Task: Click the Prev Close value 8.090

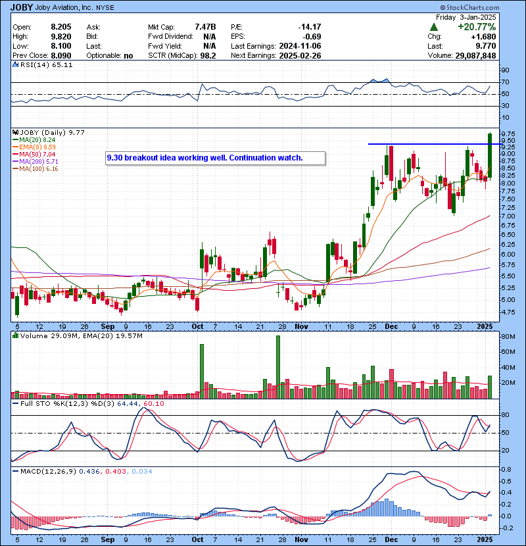Action: [x=61, y=55]
